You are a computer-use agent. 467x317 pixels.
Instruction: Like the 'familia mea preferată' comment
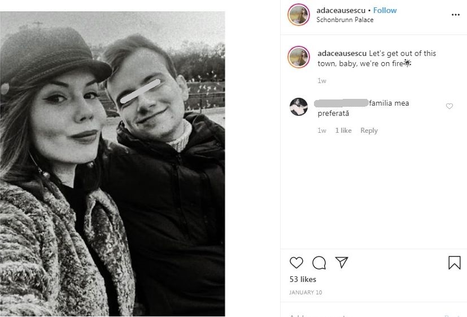tap(449, 106)
